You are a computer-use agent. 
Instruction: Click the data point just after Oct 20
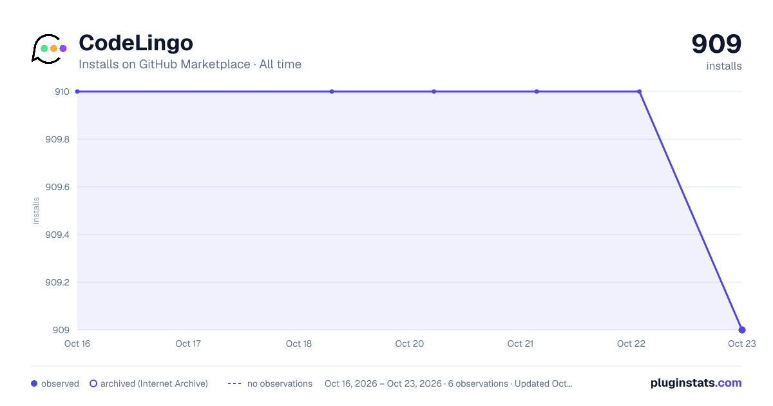click(x=434, y=92)
